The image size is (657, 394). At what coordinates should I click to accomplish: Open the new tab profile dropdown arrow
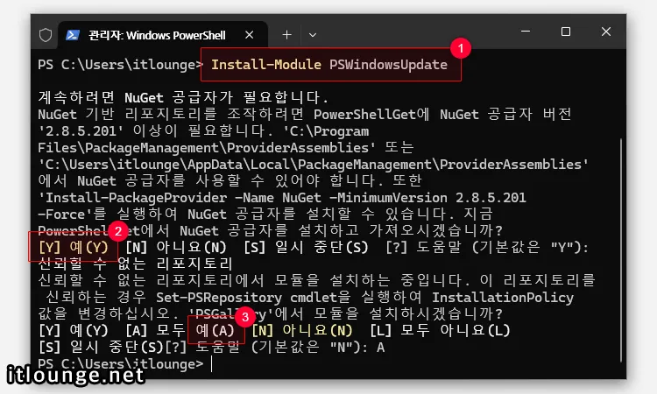313,35
